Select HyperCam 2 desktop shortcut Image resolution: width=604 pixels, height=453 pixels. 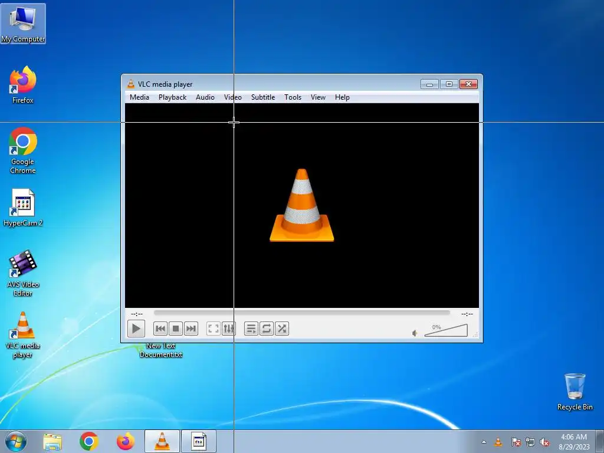23,208
